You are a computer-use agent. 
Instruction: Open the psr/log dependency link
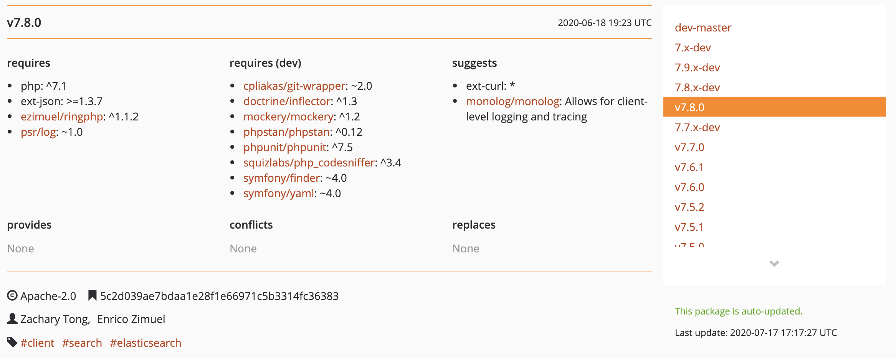click(x=37, y=132)
